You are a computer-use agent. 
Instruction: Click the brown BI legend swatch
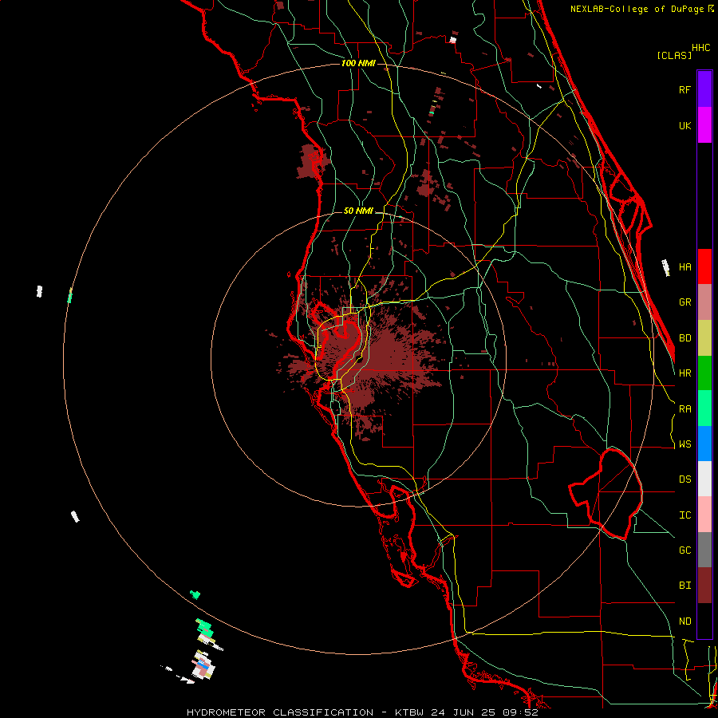tap(704, 586)
